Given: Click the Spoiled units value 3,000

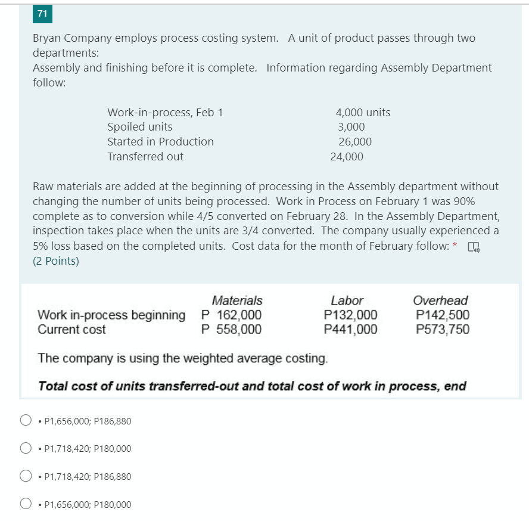Looking at the screenshot, I should [x=350, y=126].
